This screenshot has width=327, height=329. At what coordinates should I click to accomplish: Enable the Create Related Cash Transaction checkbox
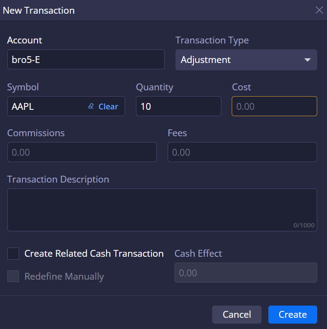click(13, 253)
